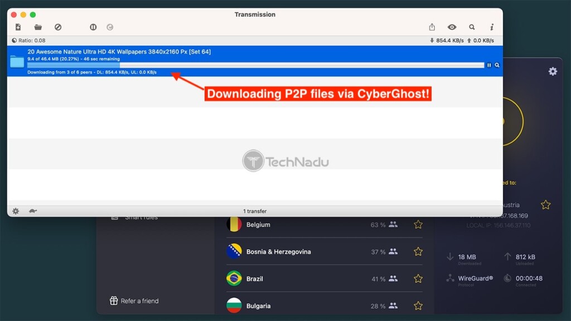Screen dimensions: 571x321
Task: Pause all transfers from the toolbar
Action: point(93,27)
